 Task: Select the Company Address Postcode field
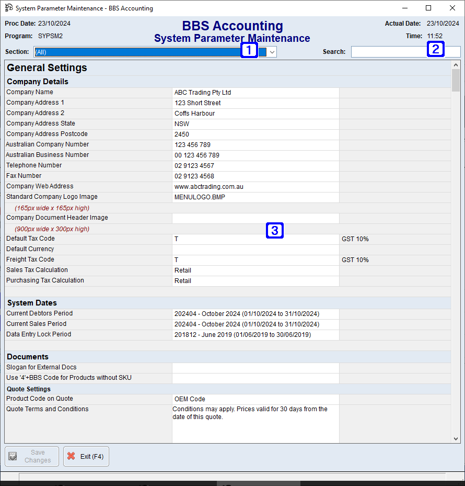click(255, 134)
